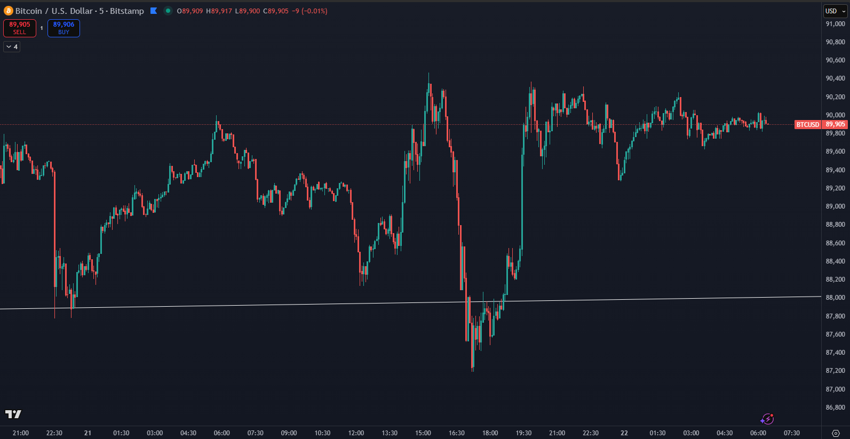Click the 89,905 current price on axis
Viewport: 850px width, 439px height.
pos(835,125)
